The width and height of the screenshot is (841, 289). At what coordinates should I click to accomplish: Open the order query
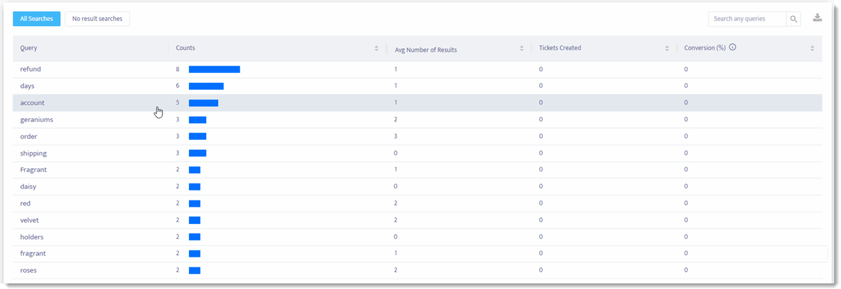click(29, 136)
